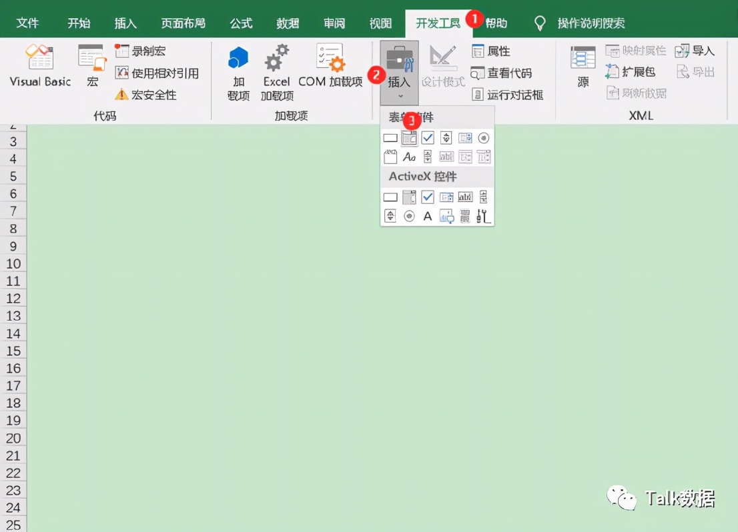Viewport: 738px width, 532px height.
Task: Select row header 5
Action: (13, 177)
